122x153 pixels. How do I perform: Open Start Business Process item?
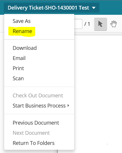[39, 106]
